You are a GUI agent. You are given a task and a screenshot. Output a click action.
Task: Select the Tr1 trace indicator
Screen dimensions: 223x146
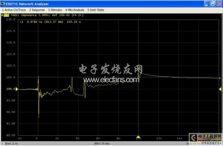point(6,15)
